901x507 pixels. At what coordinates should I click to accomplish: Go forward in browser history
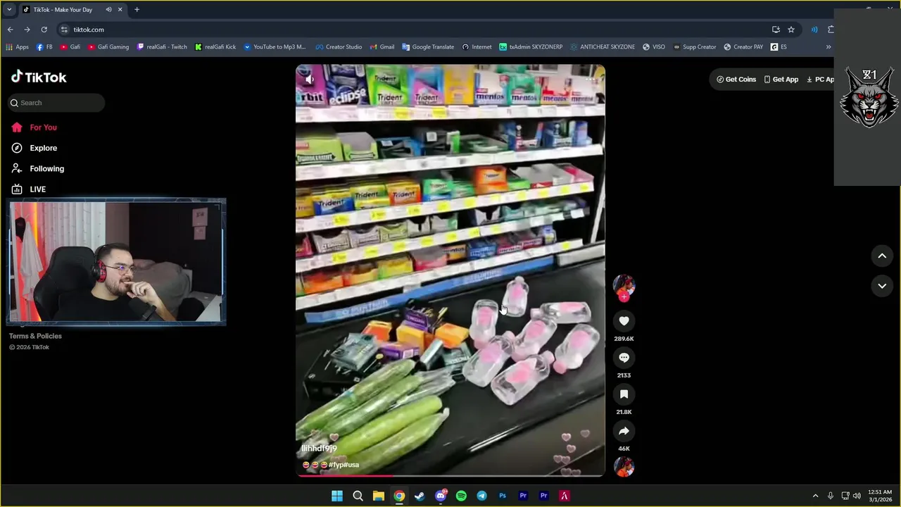pos(27,30)
